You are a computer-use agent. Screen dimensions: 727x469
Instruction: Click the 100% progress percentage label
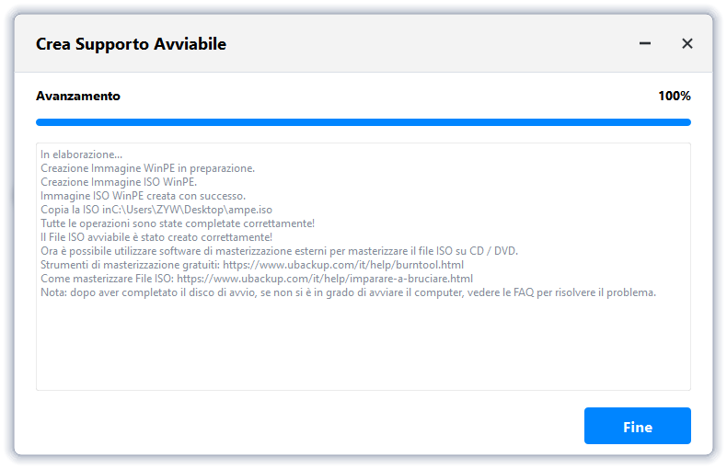tap(674, 96)
